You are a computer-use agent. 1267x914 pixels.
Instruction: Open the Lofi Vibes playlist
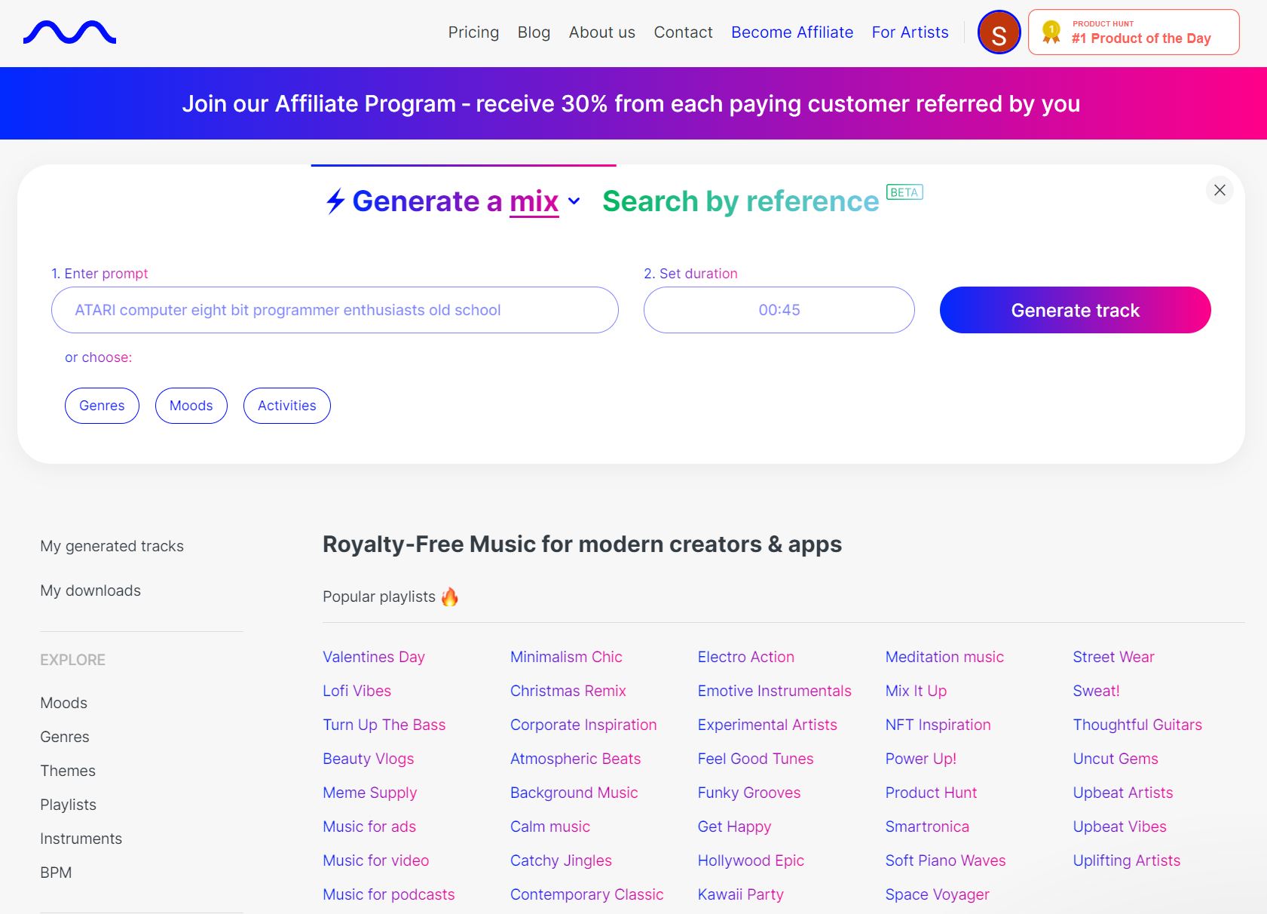click(x=357, y=691)
